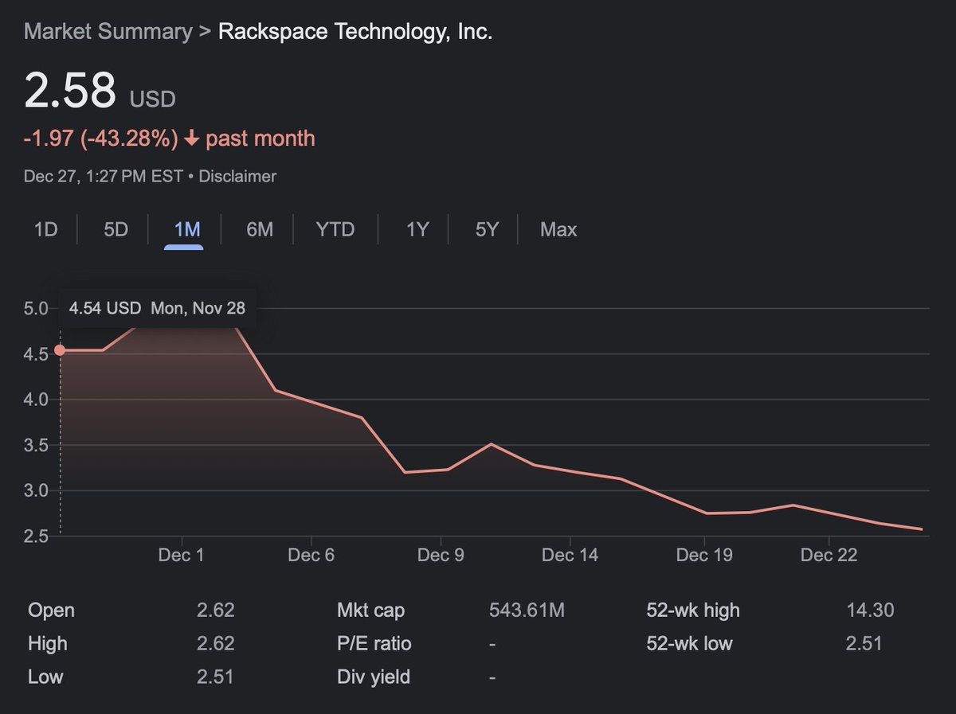
Task: Switch chart to YTD range
Action: (x=335, y=230)
